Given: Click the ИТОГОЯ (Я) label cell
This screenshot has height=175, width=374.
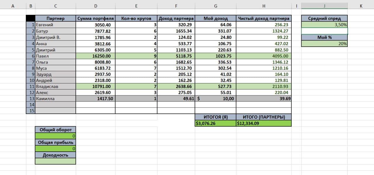Looking at the screenshot, I should point(215,117).
